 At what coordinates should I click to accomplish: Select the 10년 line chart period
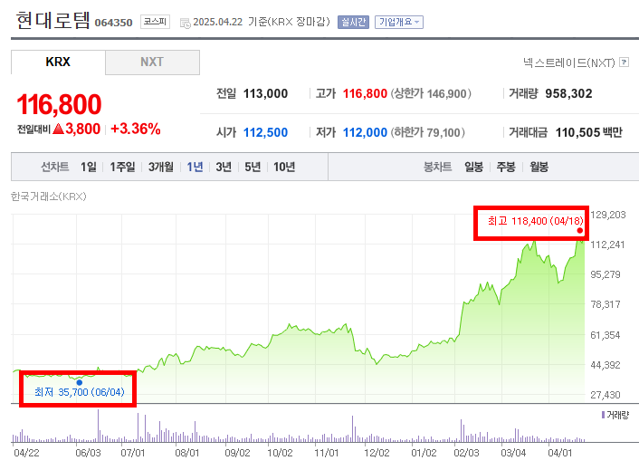[284, 167]
